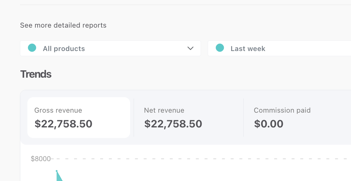Click the $8000 y-axis label
The width and height of the screenshot is (351, 181).
click(x=41, y=159)
